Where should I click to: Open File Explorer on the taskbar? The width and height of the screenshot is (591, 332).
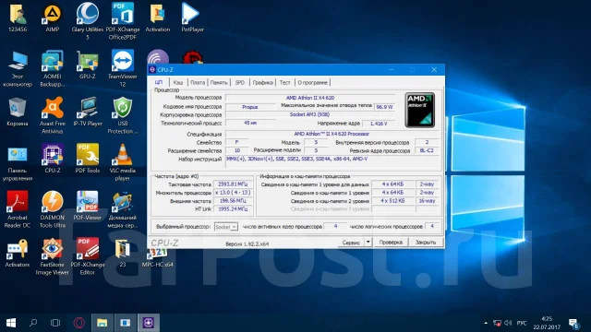tap(103, 323)
